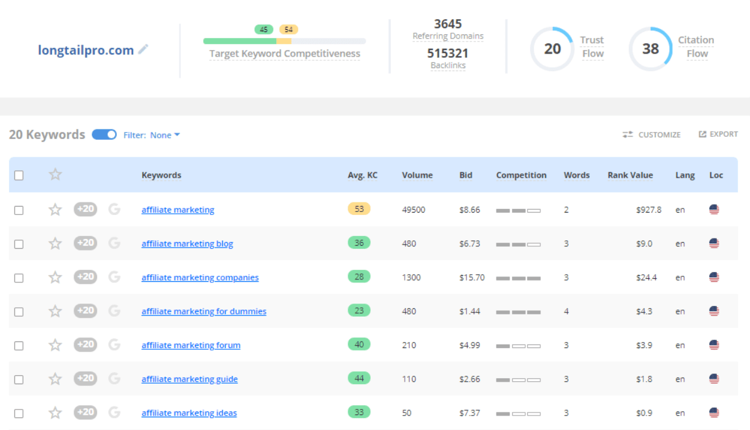Open Google icon for affiliate marketing companies
Screen dimensions: 750x430
(114, 277)
